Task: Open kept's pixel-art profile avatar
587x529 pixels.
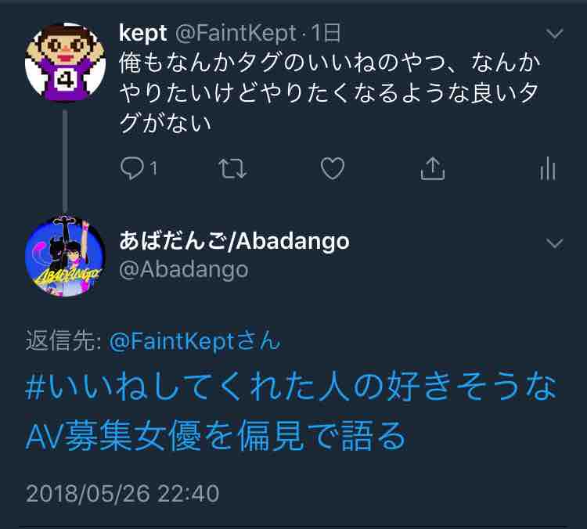Action: pyautogui.click(x=65, y=62)
